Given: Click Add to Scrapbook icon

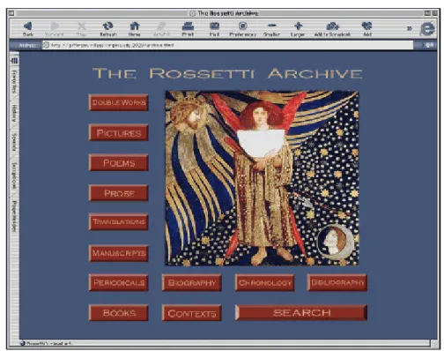Looking at the screenshot, I should [x=332, y=26].
